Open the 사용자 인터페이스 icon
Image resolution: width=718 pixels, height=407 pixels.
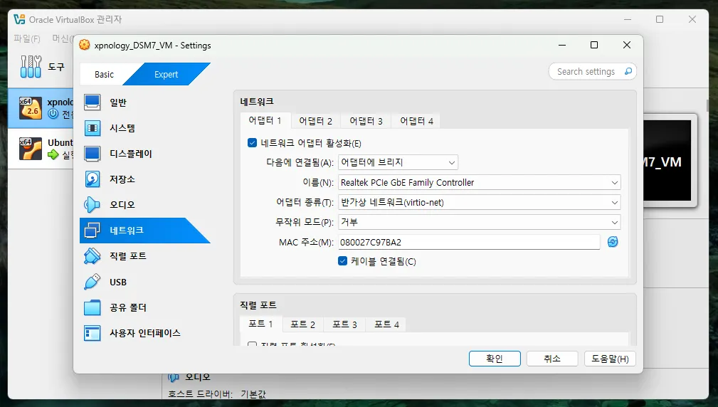point(92,333)
